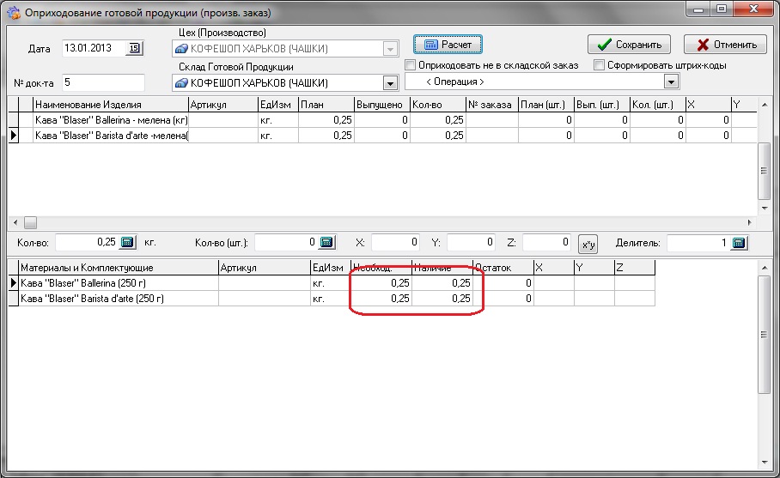780x478 pixels.
Task: Click calculator icon beside Кол-во kg field
Action: tap(127, 243)
